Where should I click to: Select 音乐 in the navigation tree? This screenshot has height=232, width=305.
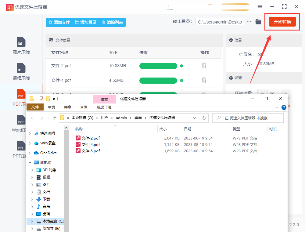point(46,206)
